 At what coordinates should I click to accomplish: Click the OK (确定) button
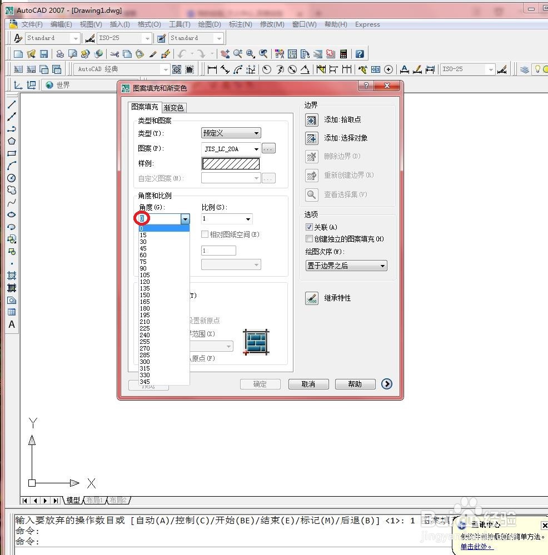click(260, 384)
